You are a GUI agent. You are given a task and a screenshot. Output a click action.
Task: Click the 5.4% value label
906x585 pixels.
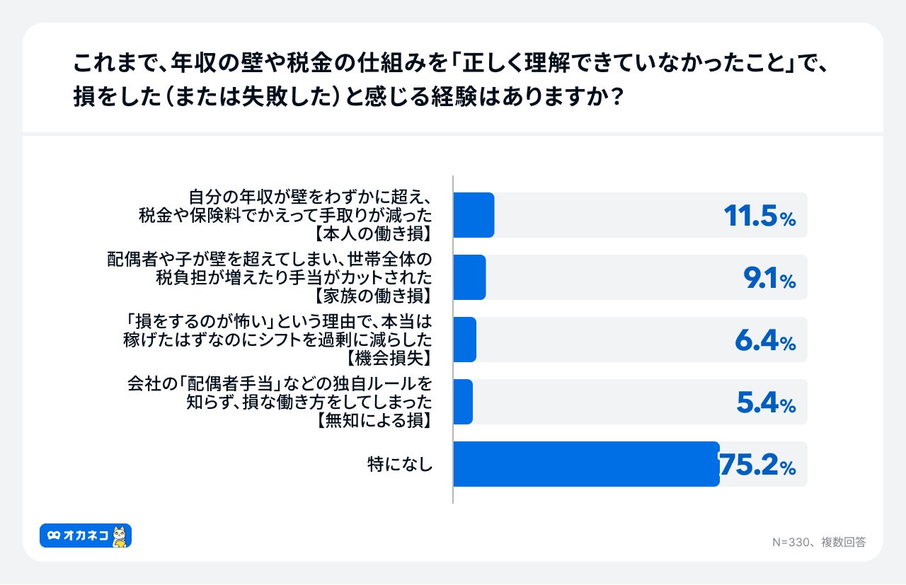[x=766, y=403]
